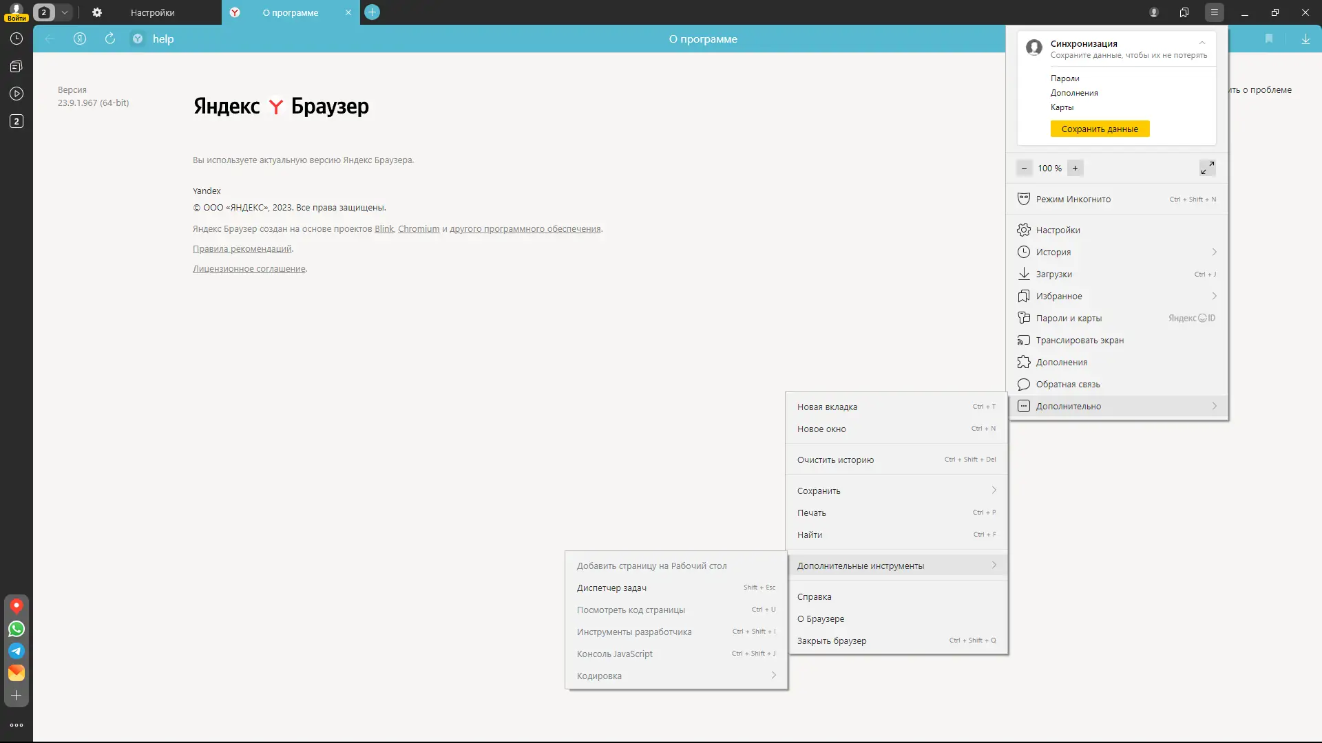Open Telegram from the sidebar

coord(17,651)
